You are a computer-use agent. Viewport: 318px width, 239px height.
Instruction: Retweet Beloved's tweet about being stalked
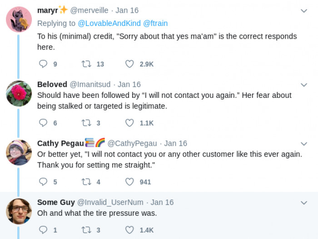pos(86,123)
